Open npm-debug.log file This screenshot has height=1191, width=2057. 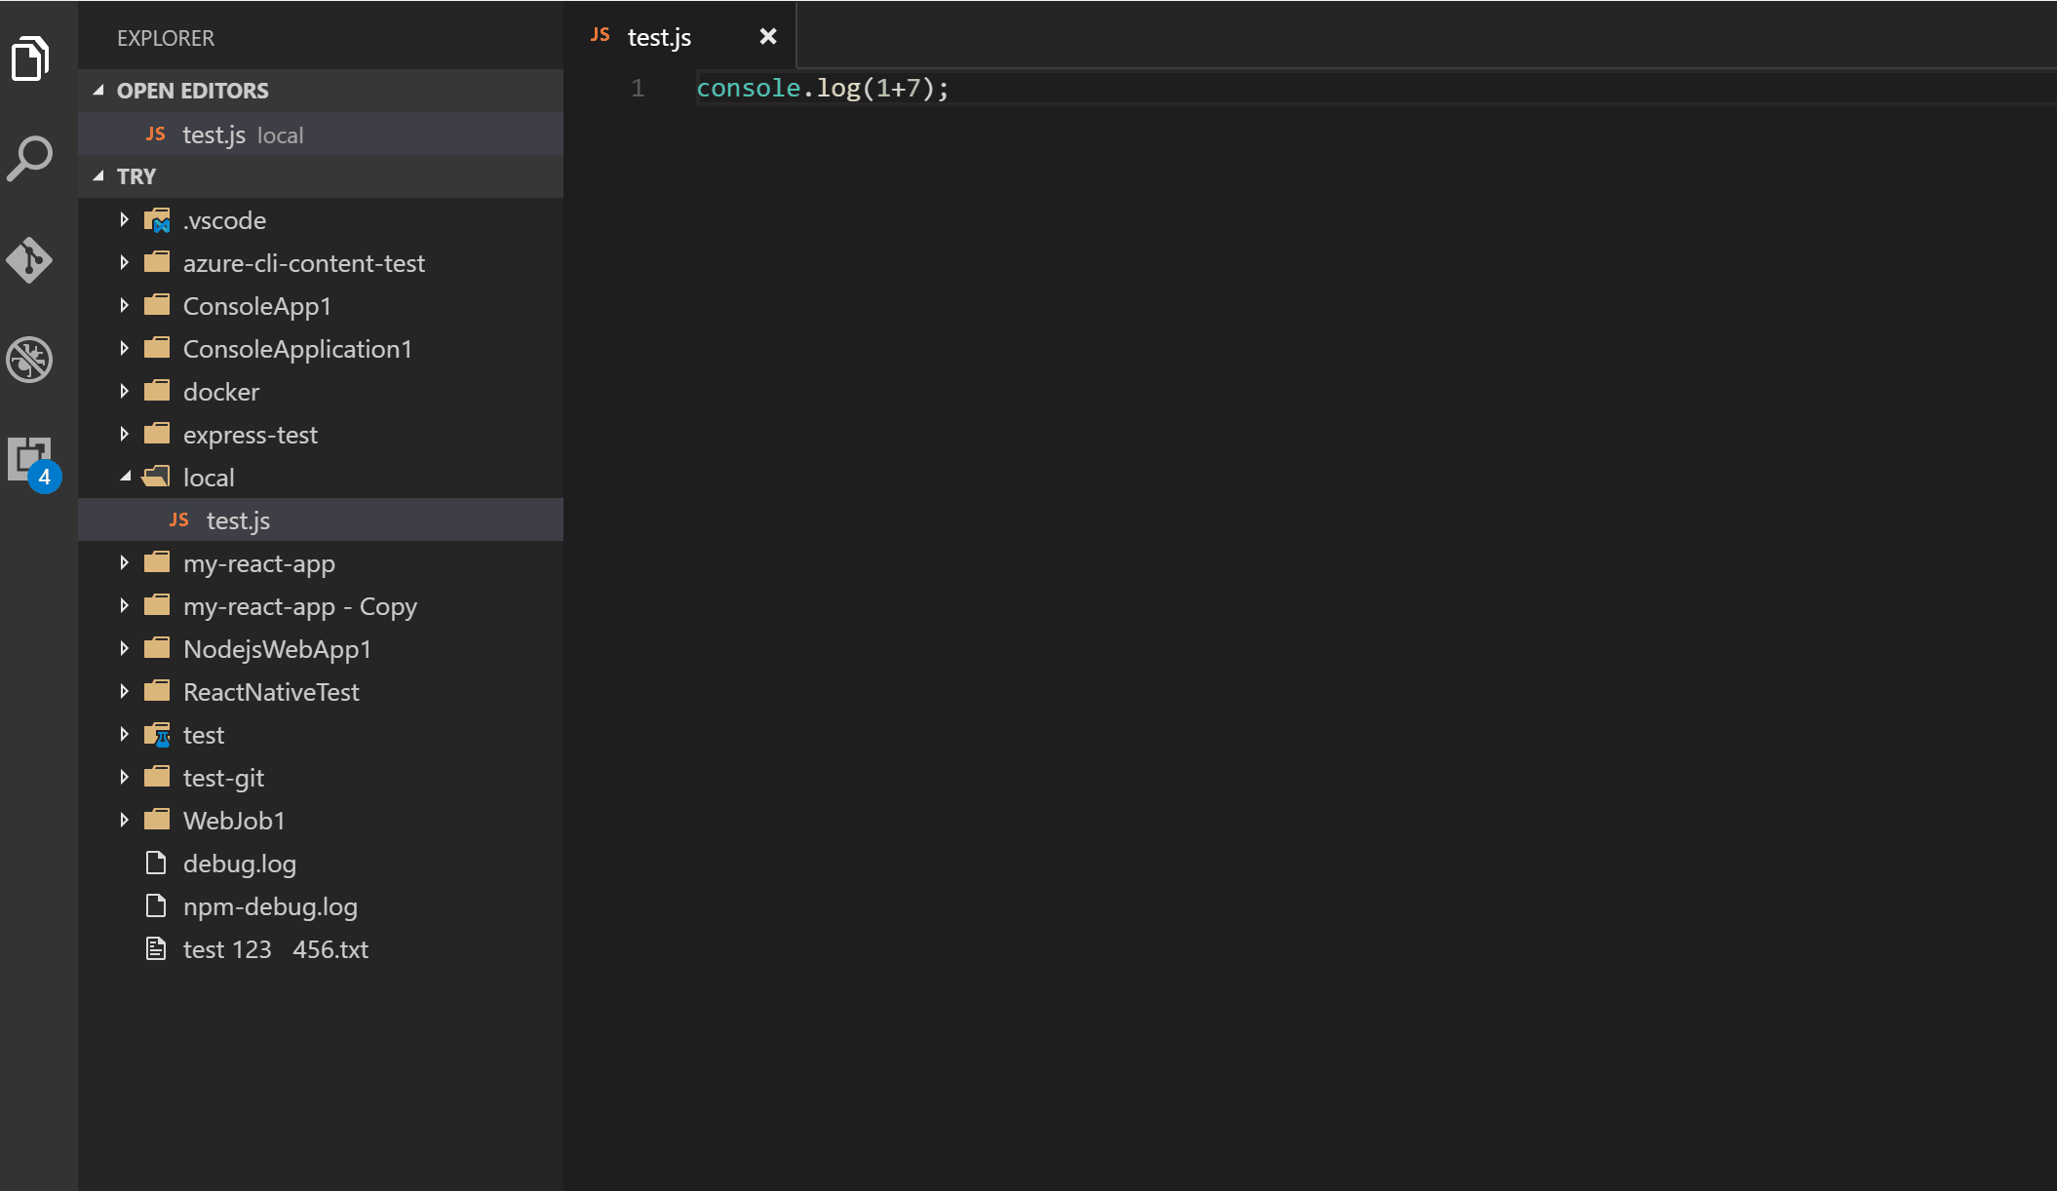point(270,906)
